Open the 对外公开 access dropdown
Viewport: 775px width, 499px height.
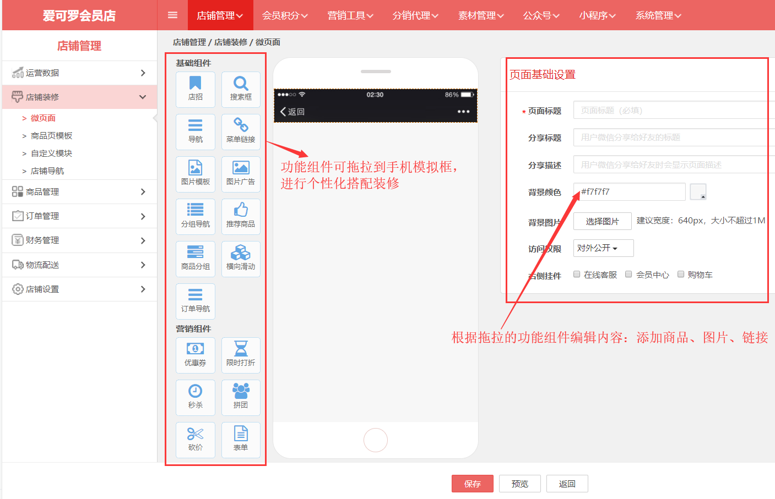(603, 248)
